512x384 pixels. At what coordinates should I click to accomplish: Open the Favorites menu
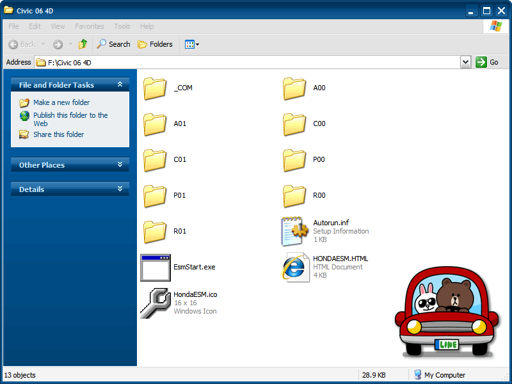click(89, 26)
